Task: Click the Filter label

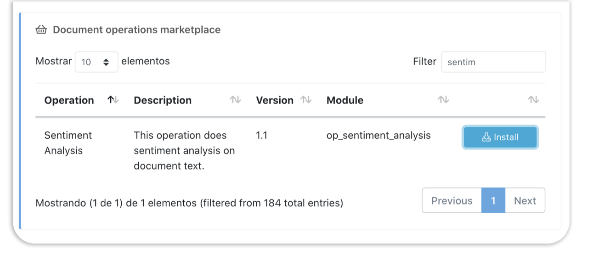Action: point(424,62)
